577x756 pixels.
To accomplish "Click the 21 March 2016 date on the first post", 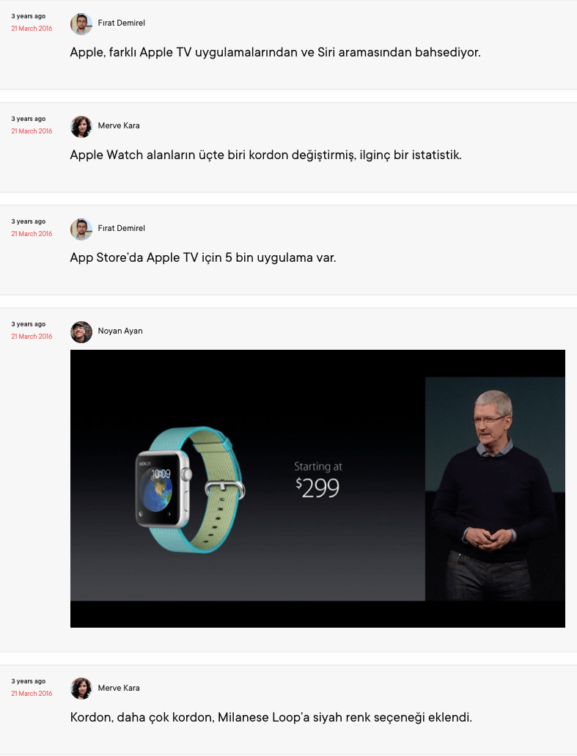I will (x=32, y=29).
